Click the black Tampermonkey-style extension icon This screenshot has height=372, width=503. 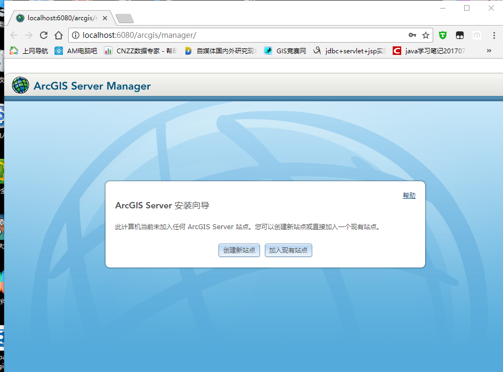click(460, 35)
